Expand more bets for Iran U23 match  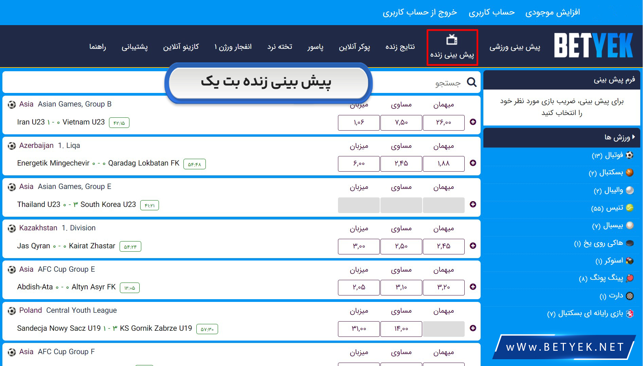pos(473,122)
